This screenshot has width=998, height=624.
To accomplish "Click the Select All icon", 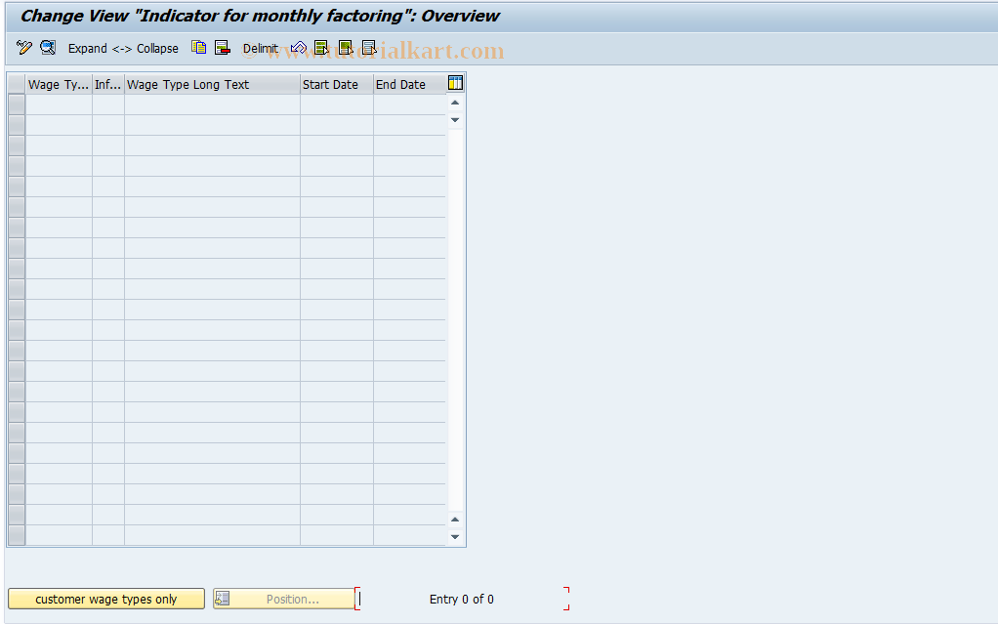I will point(321,48).
